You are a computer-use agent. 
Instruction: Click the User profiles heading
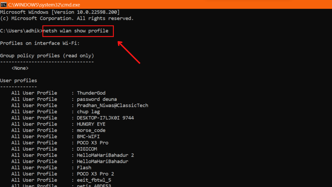coord(18,81)
